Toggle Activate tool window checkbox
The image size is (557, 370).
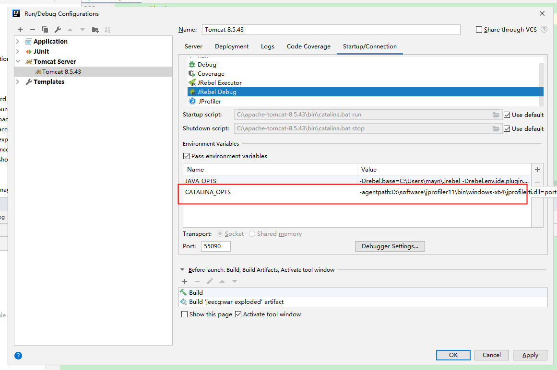point(238,314)
